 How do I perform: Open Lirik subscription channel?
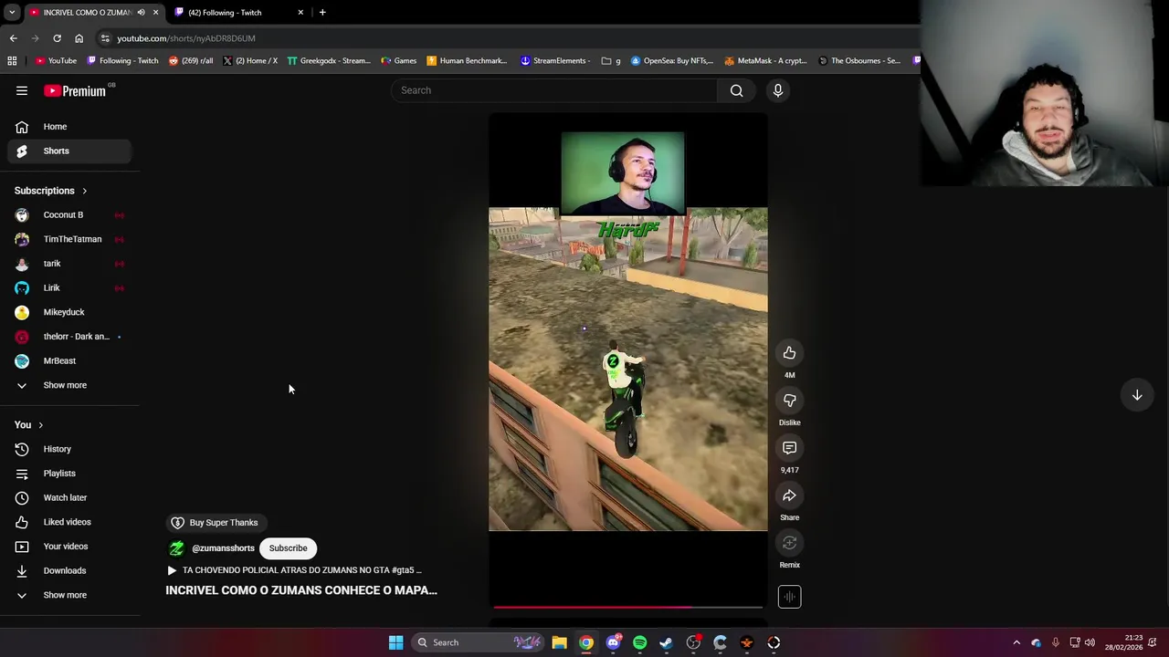point(69,288)
